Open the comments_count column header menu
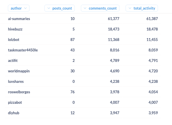Screen dimensions: 172x125 click(100, 8)
